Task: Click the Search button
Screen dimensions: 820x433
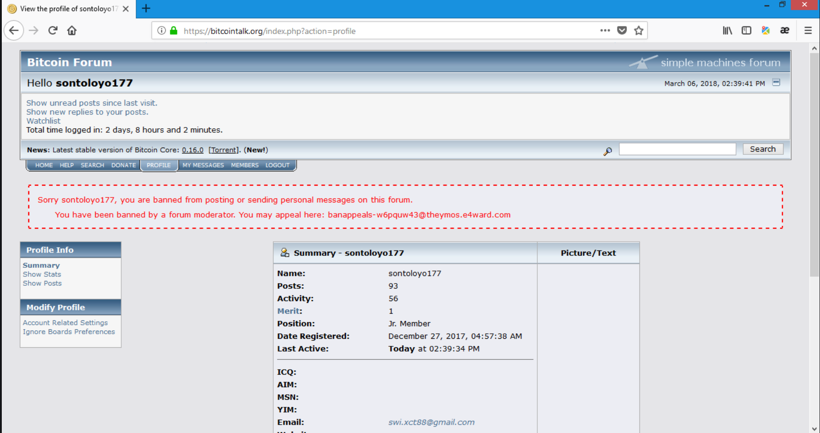Action: [x=762, y=149]
